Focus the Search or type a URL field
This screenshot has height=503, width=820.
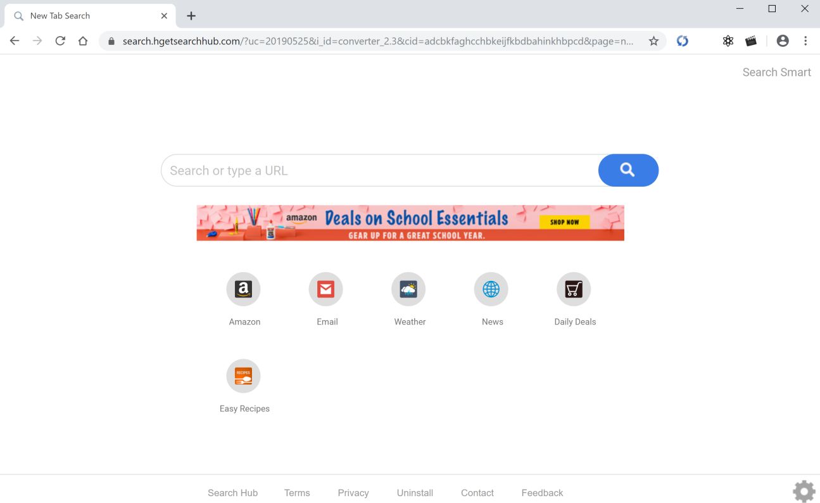coord(380,170)
